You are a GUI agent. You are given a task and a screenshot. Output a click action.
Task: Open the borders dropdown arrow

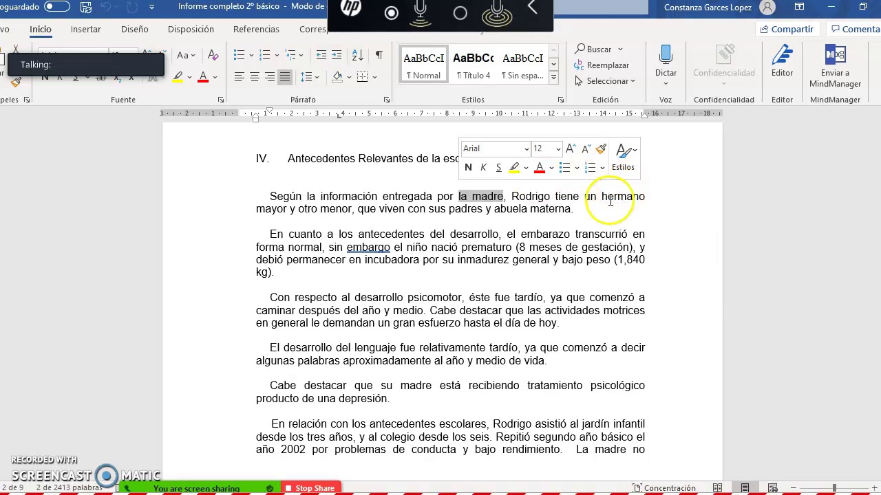(374, 77)
